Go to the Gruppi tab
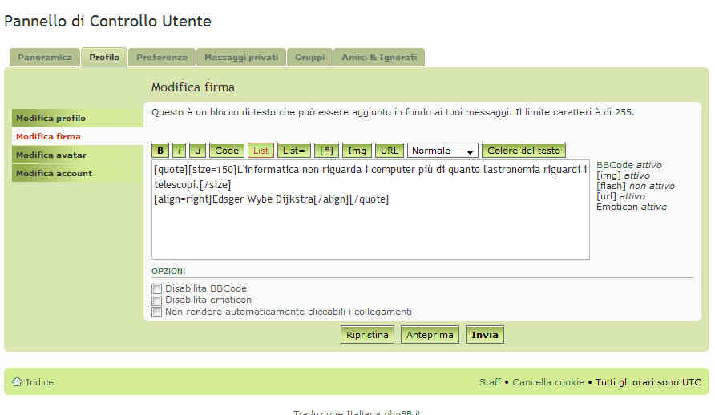This screenshot has width=715, height=415. pyautogui.click(x=309, y=58)
